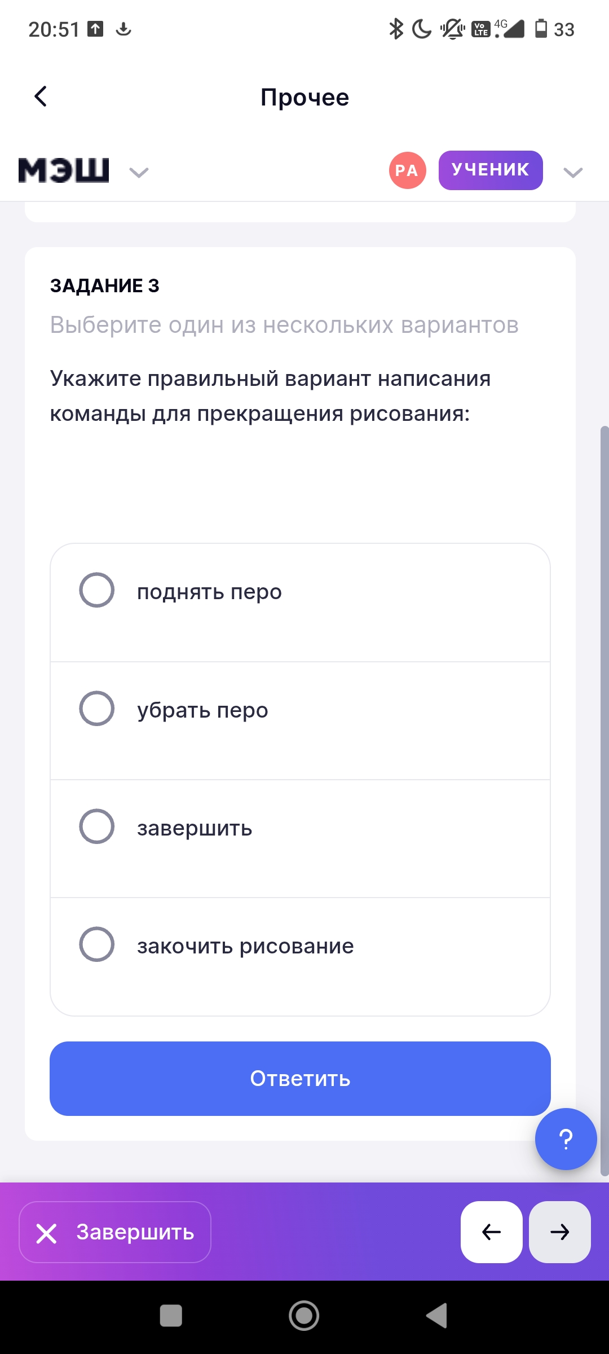The image size is (609, 1354).
Task: Choose the «закочить рисование» radio option
Action: coord(97,944)
